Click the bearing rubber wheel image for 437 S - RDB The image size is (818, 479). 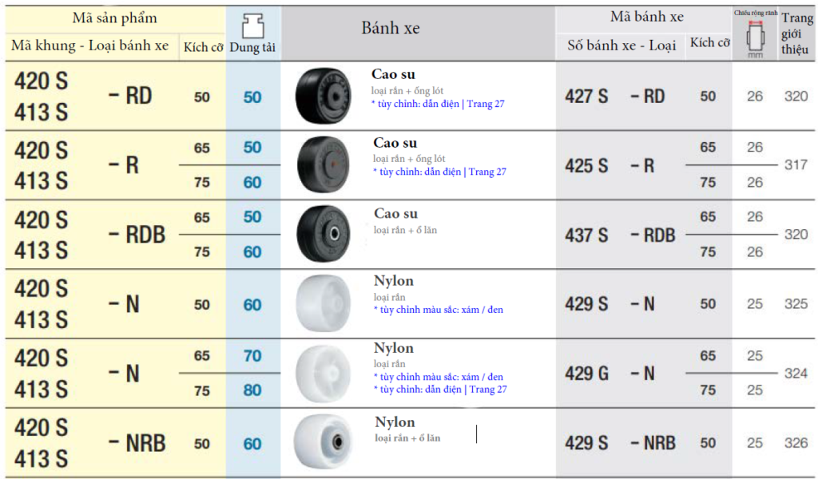[324, 234]
